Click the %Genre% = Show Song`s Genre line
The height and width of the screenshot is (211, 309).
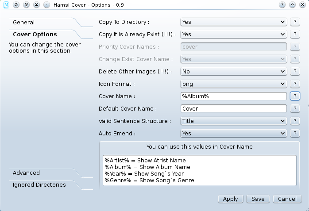coord(149,180)
